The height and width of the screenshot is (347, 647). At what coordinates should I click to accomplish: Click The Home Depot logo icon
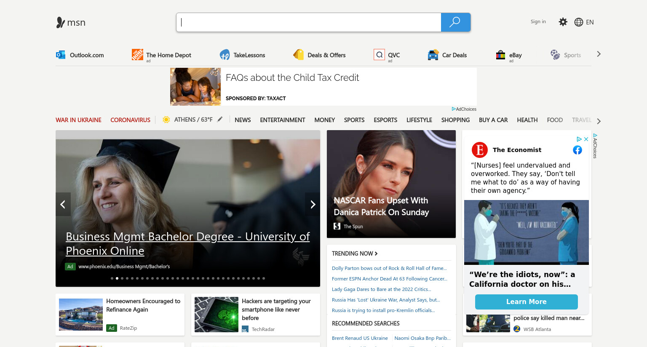point(137,54)
